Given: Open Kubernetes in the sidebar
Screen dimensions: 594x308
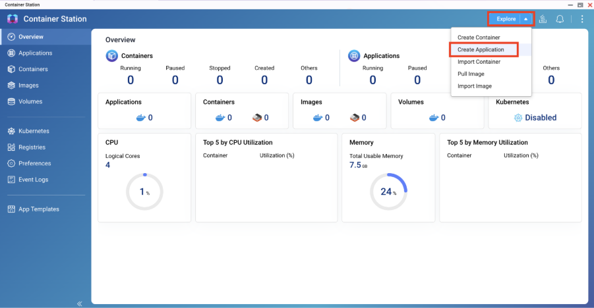Looking at the screenshot, I should pos(46,131).
